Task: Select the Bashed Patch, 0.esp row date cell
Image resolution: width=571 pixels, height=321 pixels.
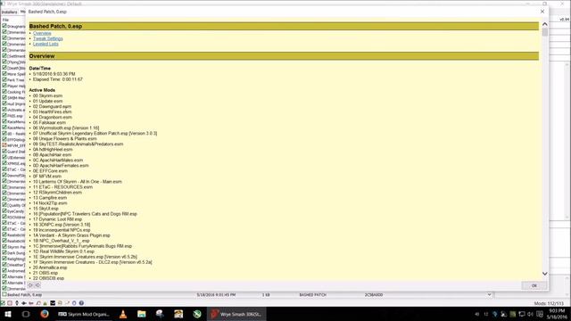Action: tap(216, 295)
